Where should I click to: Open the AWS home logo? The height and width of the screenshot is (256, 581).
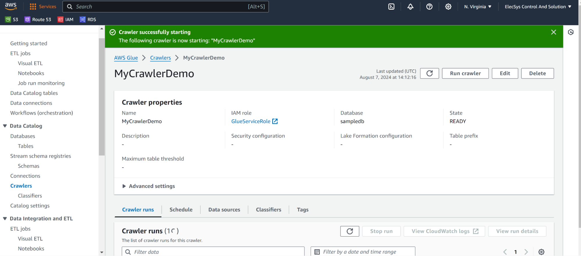tap(11, 6)
